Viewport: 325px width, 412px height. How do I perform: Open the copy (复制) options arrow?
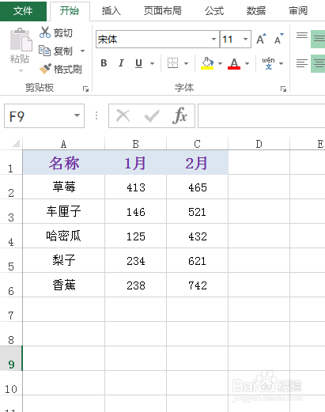tap(82, 51)
